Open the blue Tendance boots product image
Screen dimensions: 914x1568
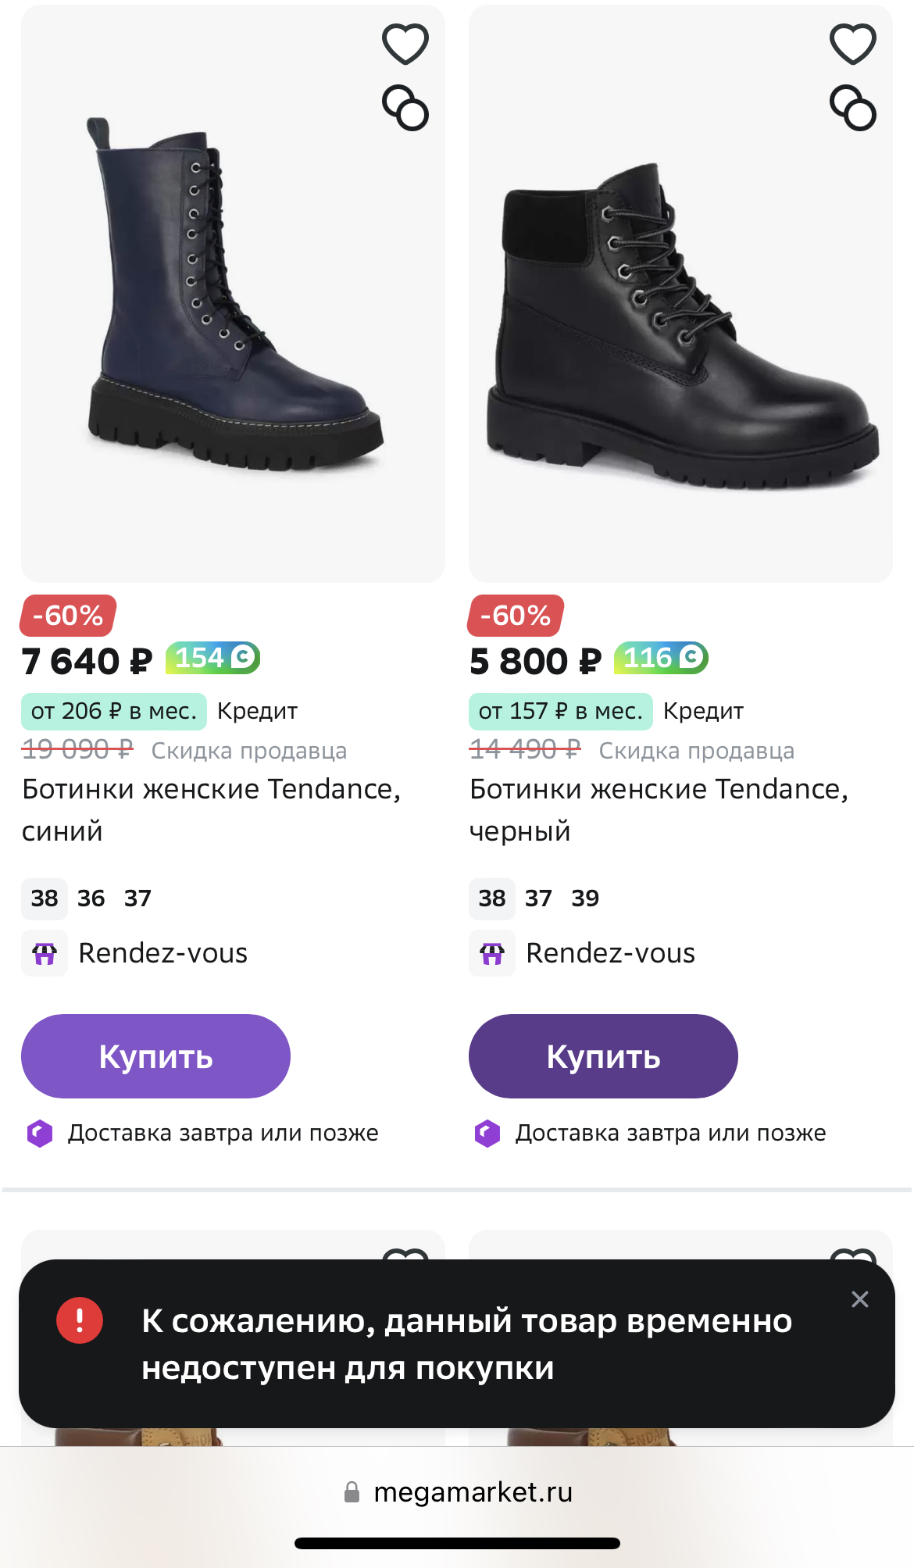233,294
